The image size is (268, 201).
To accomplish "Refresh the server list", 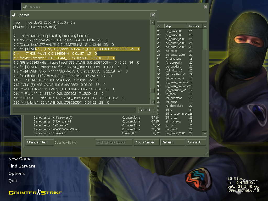I will (x=173, y=142).
